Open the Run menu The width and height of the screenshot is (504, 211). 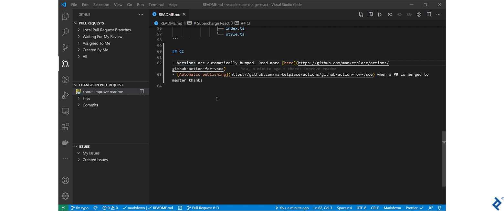click(140, 5)
